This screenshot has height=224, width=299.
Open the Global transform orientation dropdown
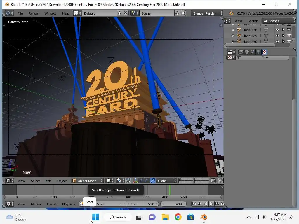(166, 181)
